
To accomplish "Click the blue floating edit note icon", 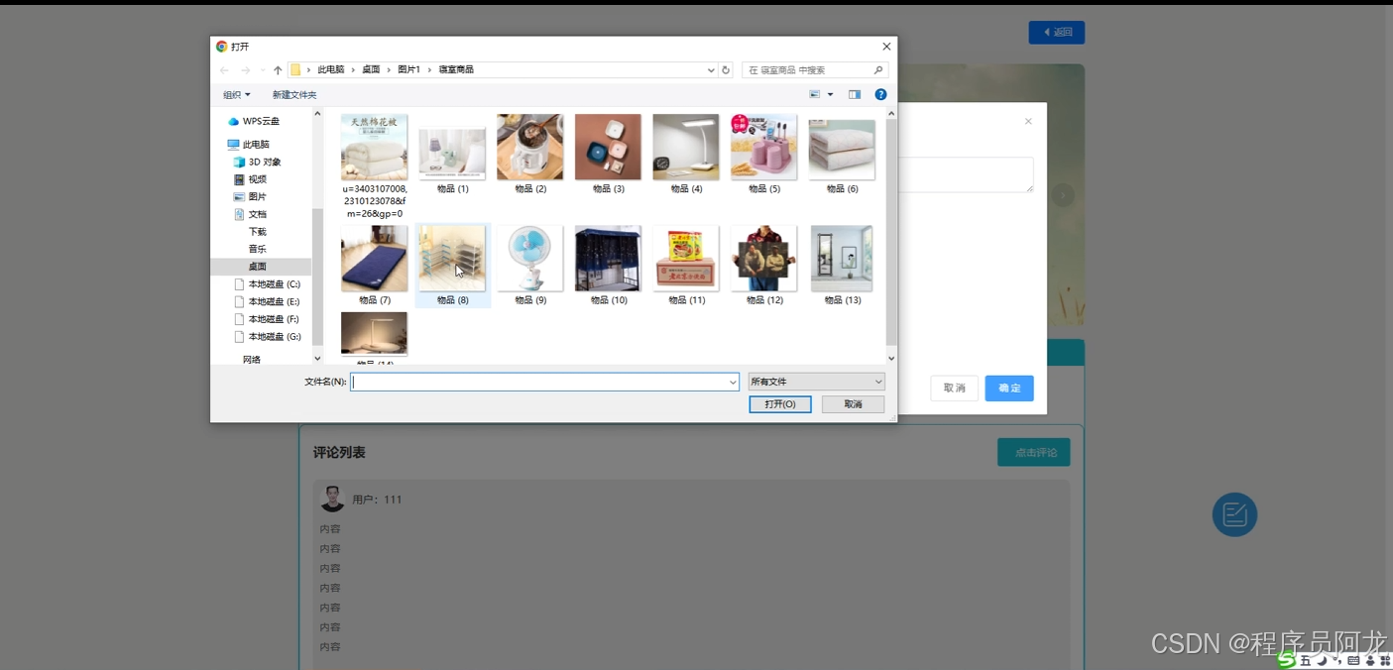I will pyautogui.click(x=1234, y=514).
